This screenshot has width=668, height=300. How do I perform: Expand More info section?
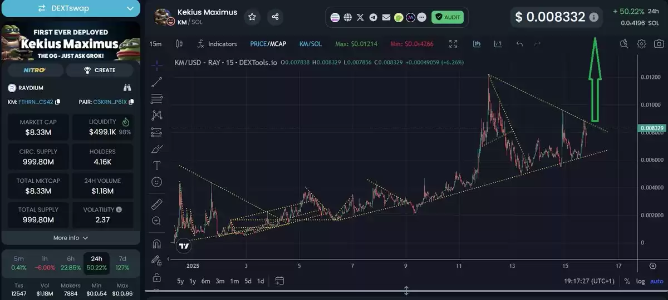tap(71, 238)
